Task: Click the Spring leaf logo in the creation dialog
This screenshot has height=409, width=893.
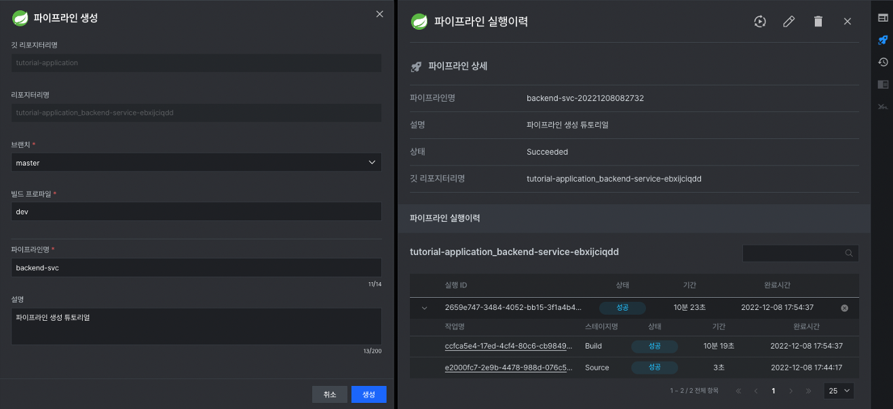Action: pos(20,18)
